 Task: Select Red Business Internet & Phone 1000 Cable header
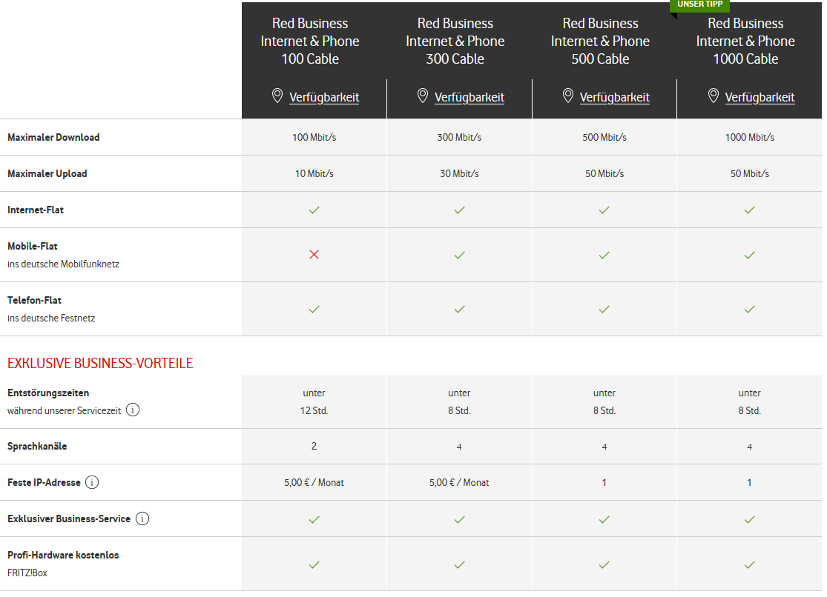745,41
